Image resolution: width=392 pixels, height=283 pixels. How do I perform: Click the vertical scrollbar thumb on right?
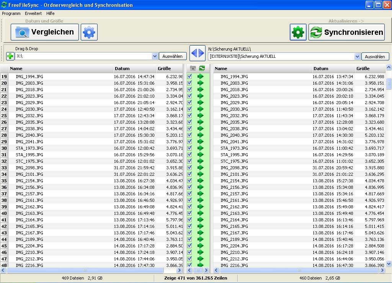tap(389, 84)
